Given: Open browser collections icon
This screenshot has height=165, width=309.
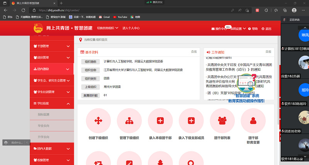Looking at the screenshot, I should coord(285,10).
